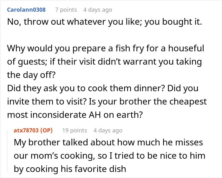Collapse the reply thread using the vertical line

(x=7, y=151)
